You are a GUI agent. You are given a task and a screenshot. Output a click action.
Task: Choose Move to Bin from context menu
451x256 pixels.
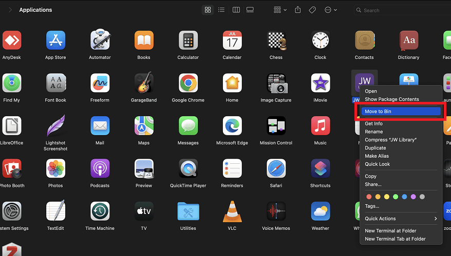pos(401,111)
